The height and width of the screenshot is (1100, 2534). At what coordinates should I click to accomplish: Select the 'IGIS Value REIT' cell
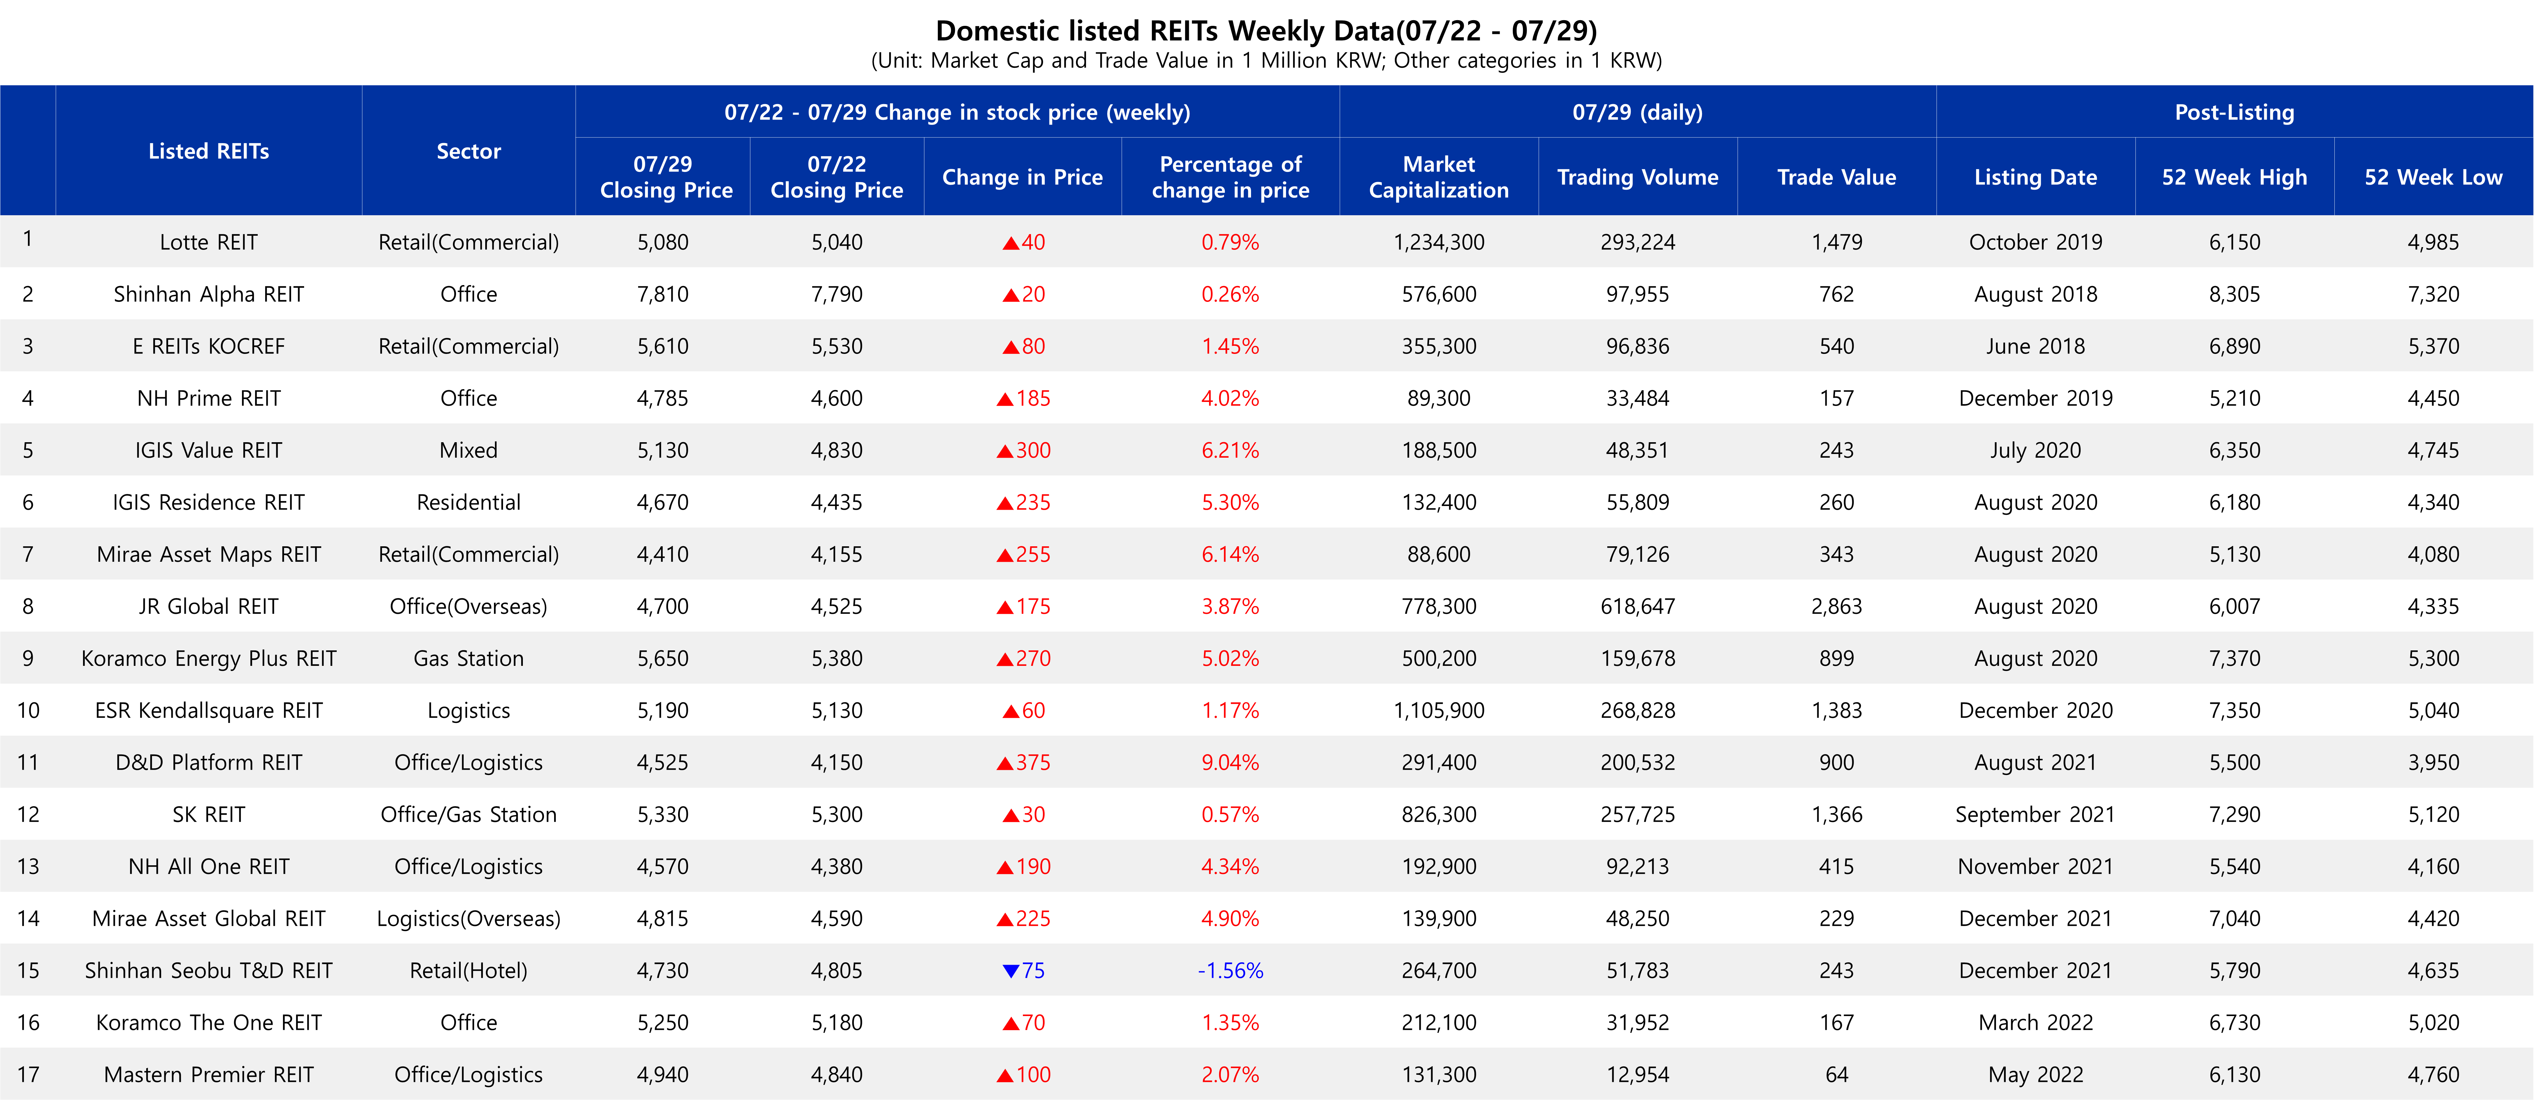pos(209,450)
